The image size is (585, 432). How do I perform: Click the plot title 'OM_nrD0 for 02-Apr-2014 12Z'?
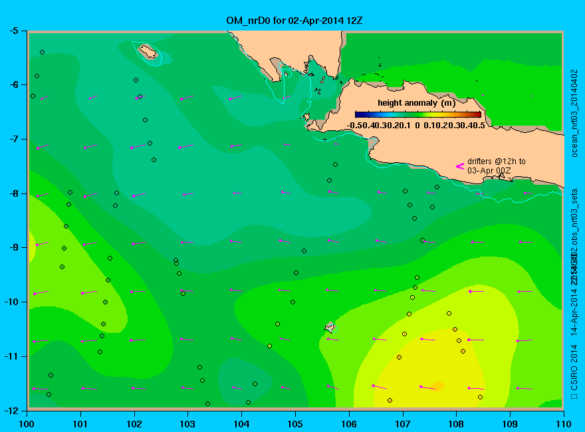tap(294, 21)
